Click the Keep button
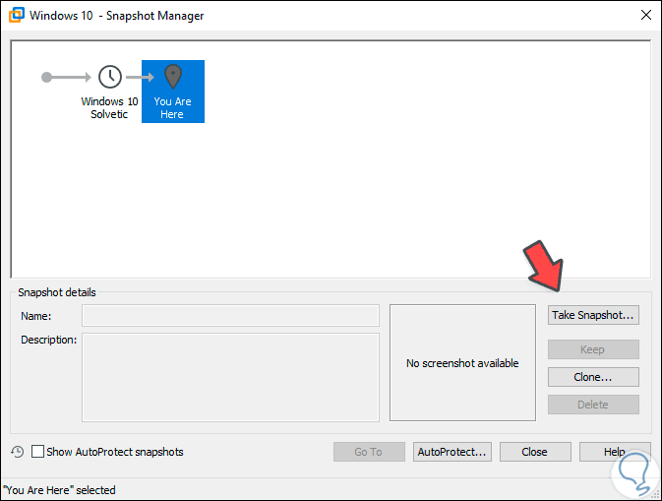Viewport: 662px width, 501px height. [x=593, y=349]
